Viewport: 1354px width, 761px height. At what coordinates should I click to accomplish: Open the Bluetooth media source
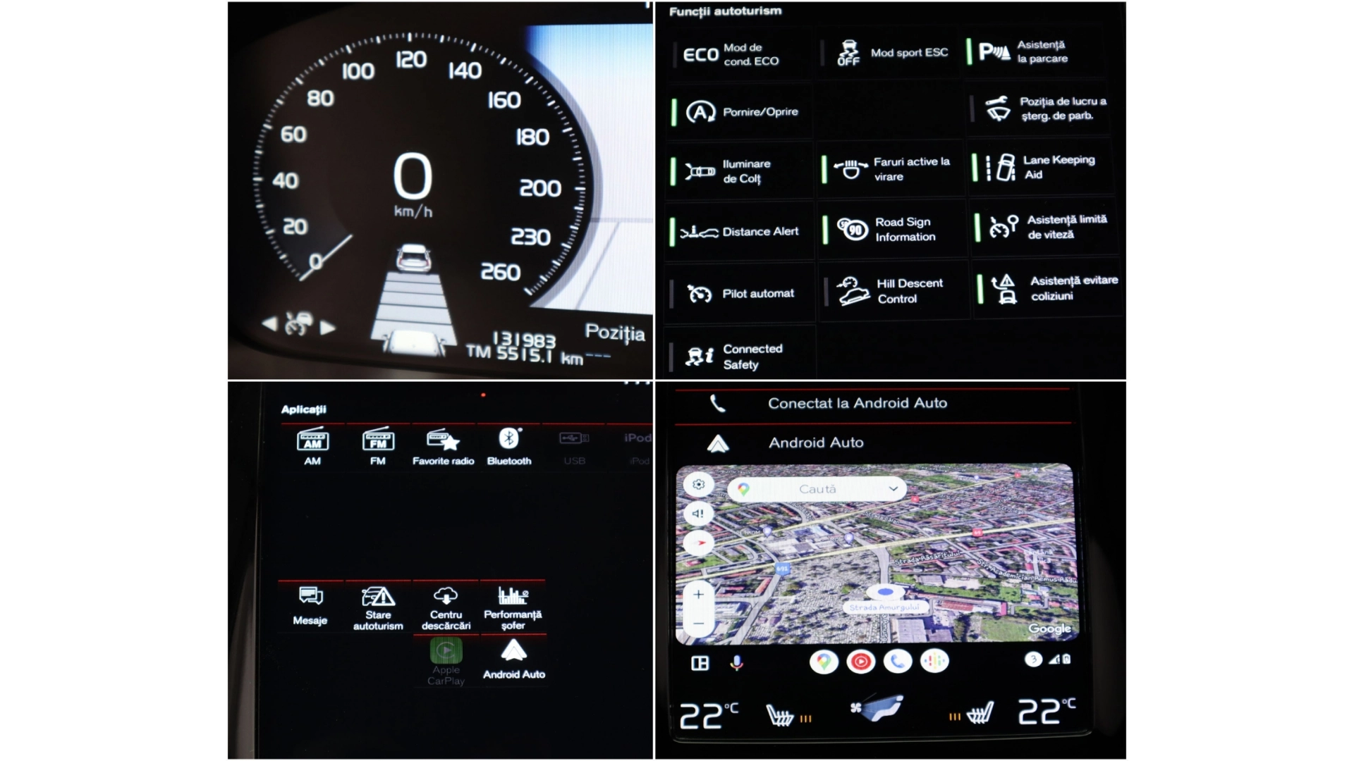pos(508,447)
